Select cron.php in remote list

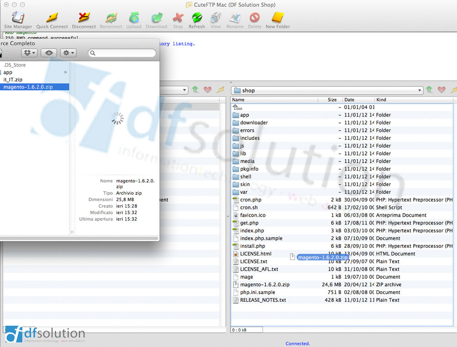click(342, 200)
